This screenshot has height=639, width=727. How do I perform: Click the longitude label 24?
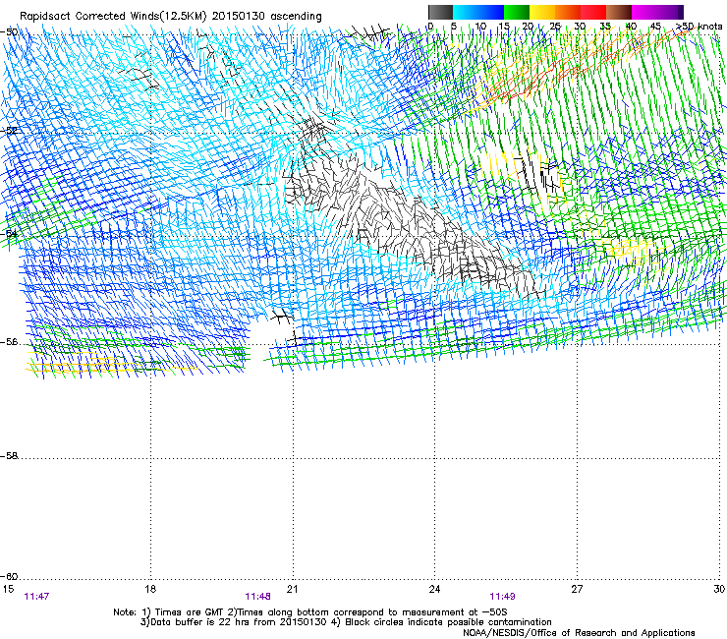tap(434, 589)
